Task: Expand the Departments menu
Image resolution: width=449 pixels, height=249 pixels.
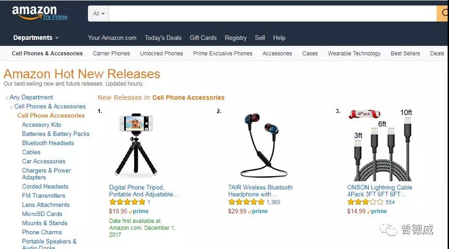Action: [36, 38]
